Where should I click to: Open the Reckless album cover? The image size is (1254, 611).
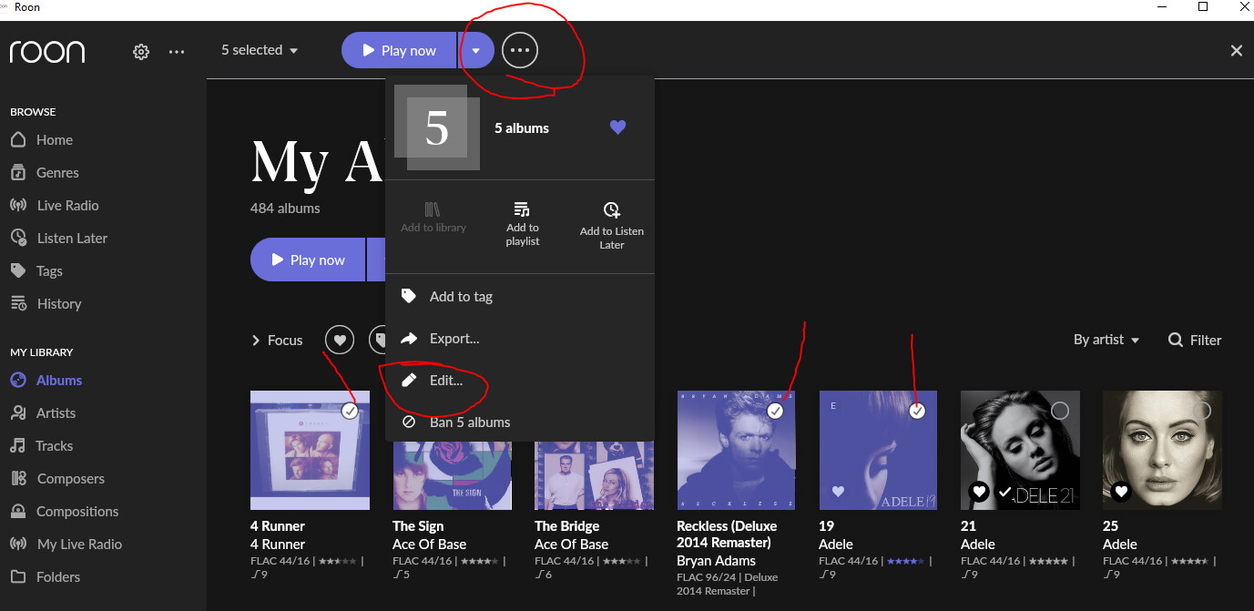736,450
